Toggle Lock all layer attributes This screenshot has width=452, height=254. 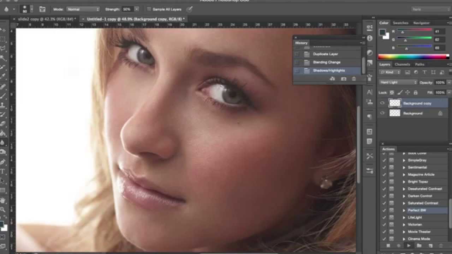(415, 92)
